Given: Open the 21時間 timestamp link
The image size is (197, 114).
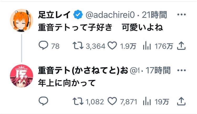Looking at the screenshot, I should [154, 15].
